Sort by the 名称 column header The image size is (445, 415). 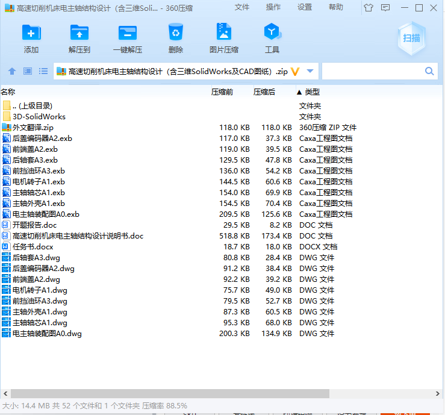pos(8,92)
